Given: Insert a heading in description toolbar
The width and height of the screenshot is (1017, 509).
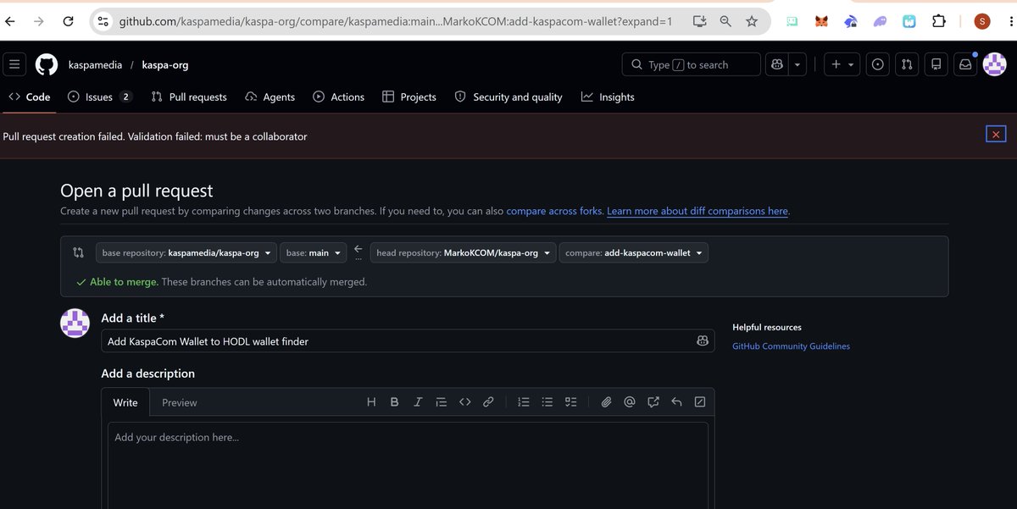Looking at the screenshot, I should (371, 402).
